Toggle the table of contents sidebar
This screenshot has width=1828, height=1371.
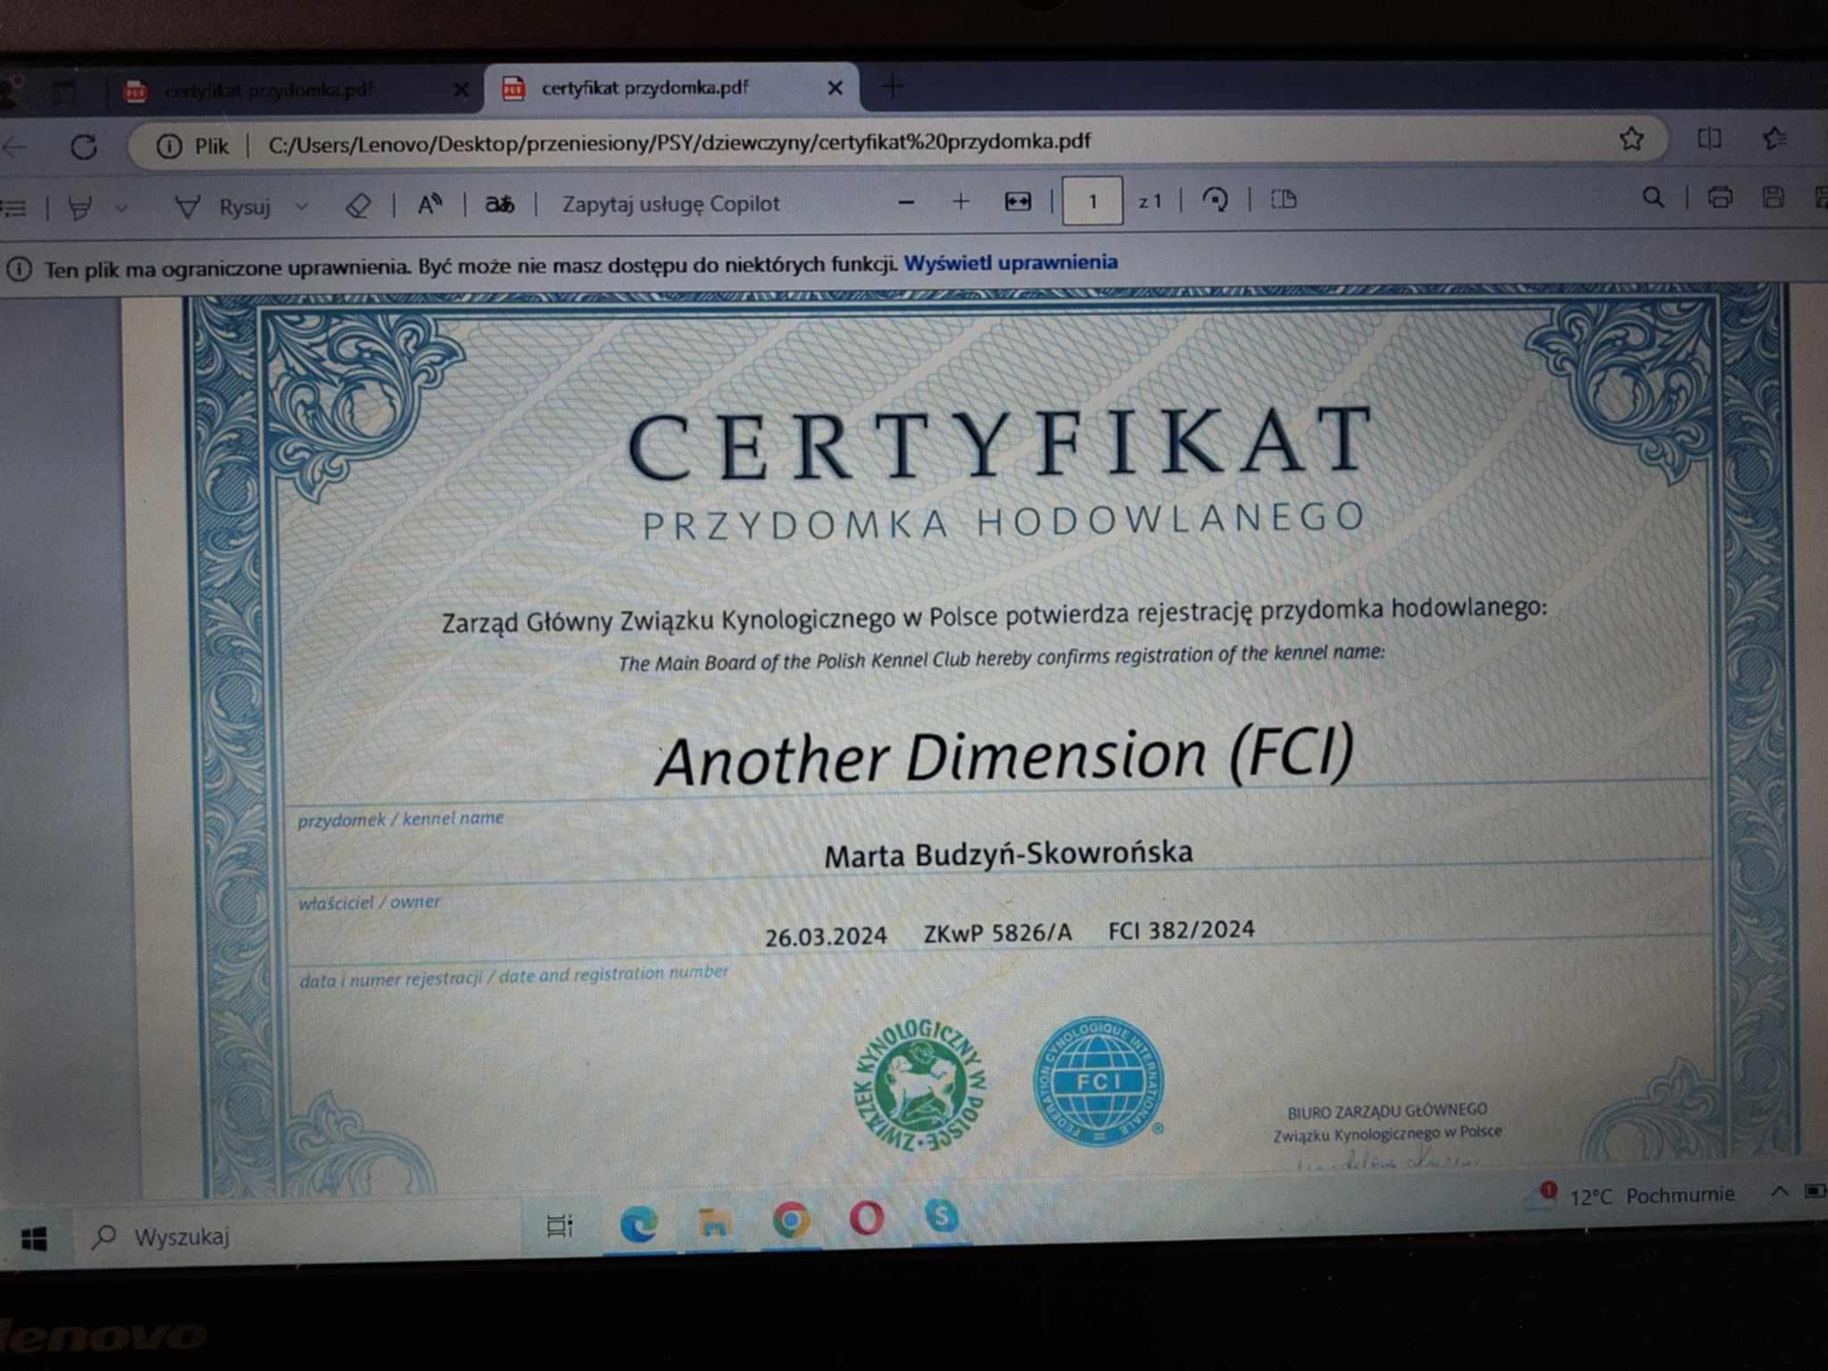pyautogui.click(x=14, y=209)
